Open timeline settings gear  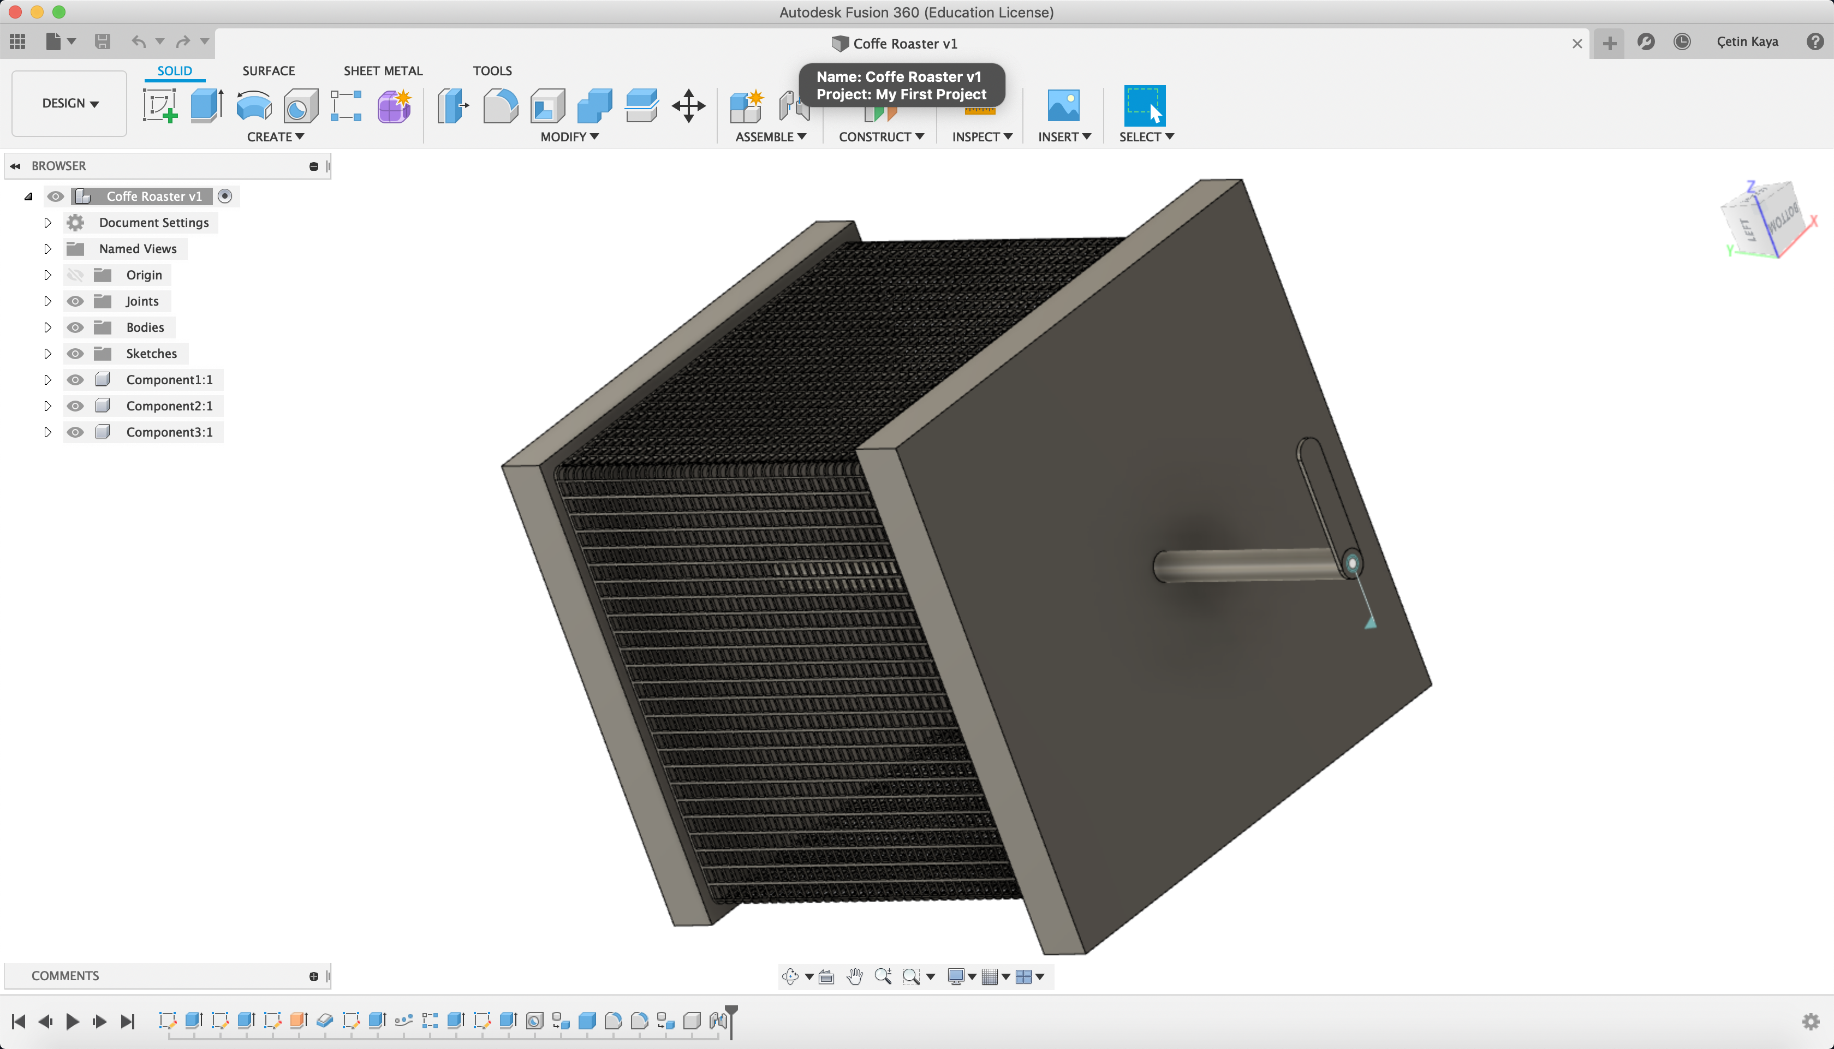1810,1021
